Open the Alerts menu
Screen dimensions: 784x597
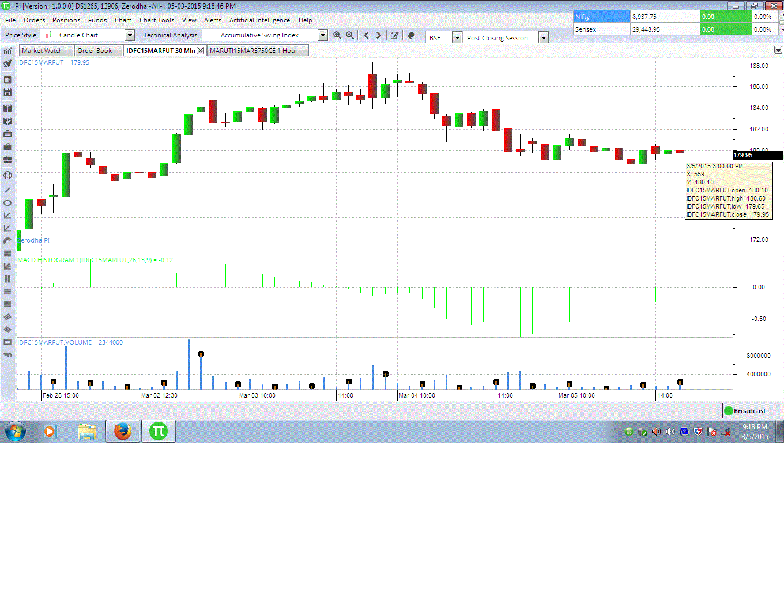pyautogui.click(x=213, y=20)
